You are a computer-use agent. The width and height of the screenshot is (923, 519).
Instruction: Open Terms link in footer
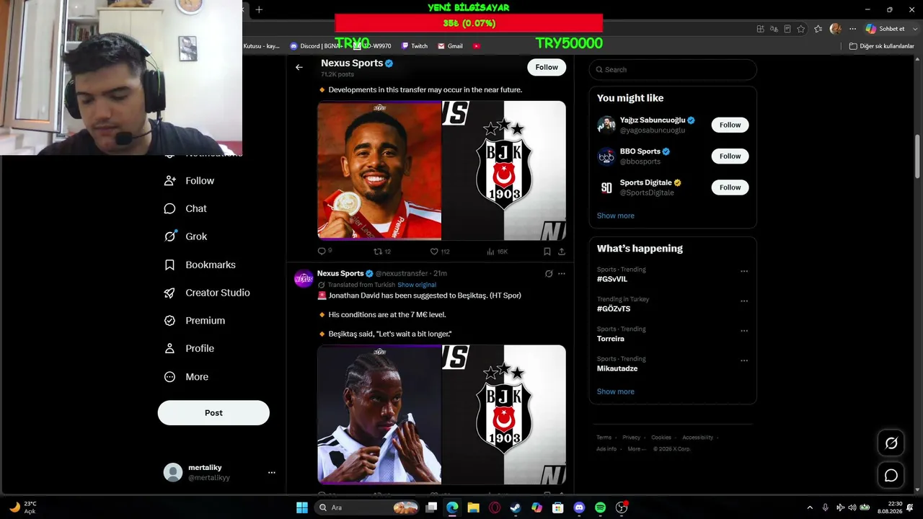point(604,438)
